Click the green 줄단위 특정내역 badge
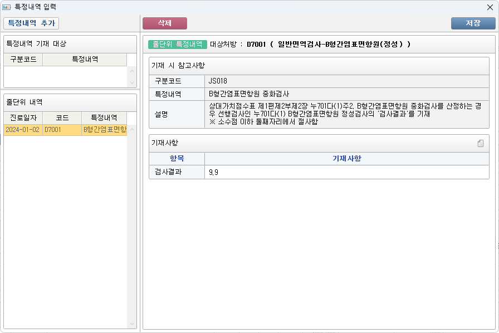The width and height of the screenshot is (499, 333). 177,45
